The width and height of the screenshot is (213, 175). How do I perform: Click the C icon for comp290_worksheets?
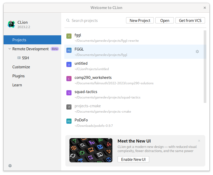[69, 79]
